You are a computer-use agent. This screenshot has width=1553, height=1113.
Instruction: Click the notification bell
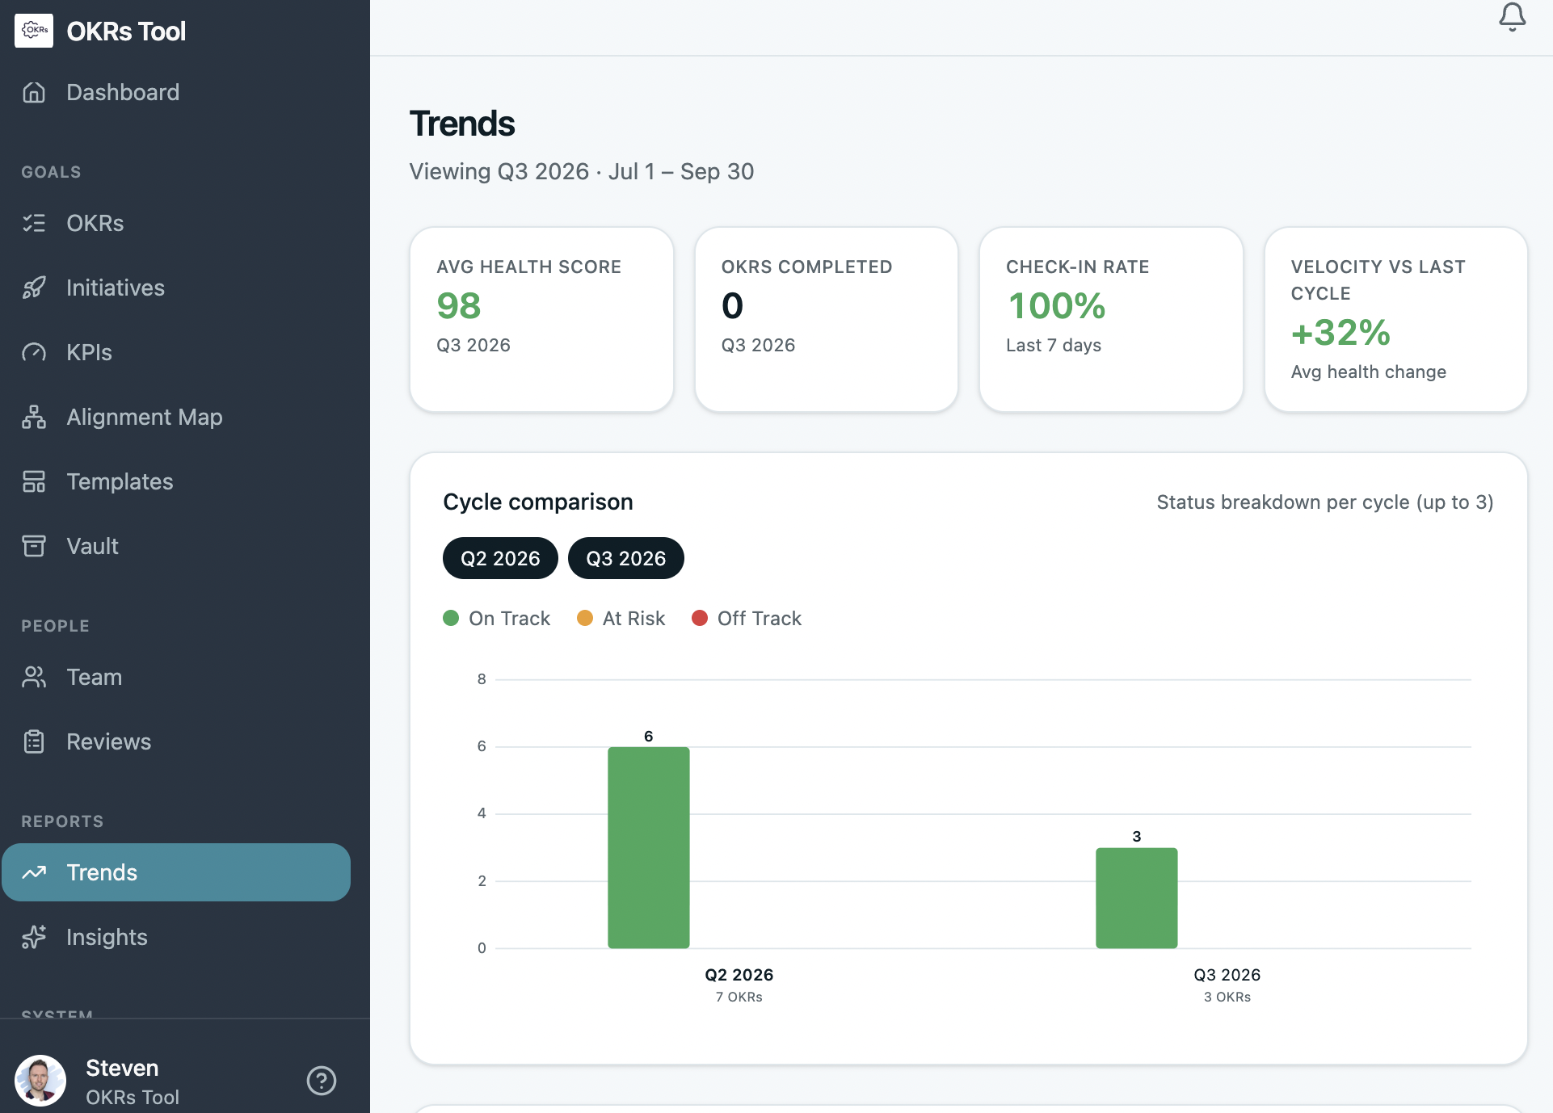click(1512, 19)
